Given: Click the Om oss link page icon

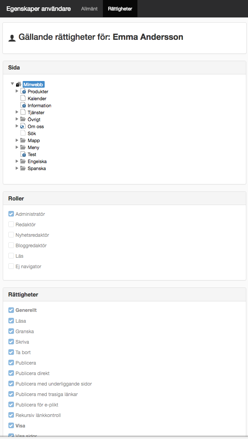Looking at the screenshot, I should pos(23,126).
